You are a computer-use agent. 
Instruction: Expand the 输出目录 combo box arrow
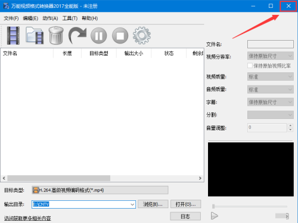click(132, 204)
